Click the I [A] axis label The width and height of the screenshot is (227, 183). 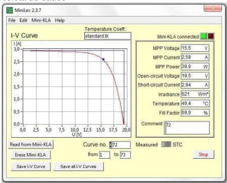[17, 44]
